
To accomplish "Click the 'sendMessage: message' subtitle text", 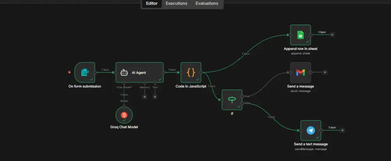I will (311, 149).
